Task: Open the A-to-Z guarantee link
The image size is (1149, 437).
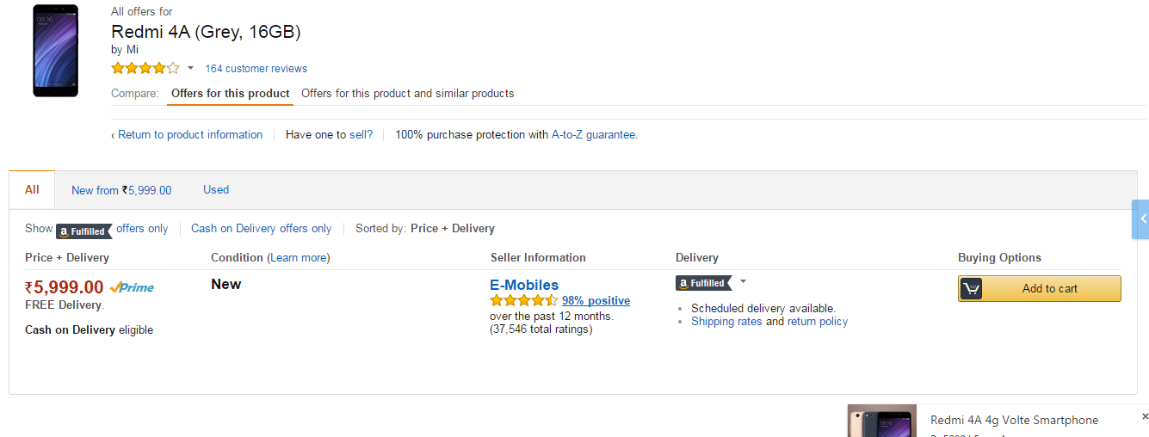Action: pyautogui.click(x=593, y=134)
